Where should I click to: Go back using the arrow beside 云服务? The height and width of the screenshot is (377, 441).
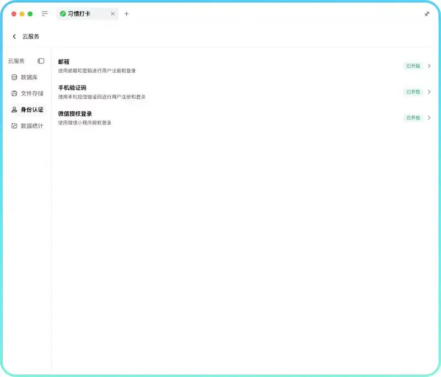(x=14, y=36)
